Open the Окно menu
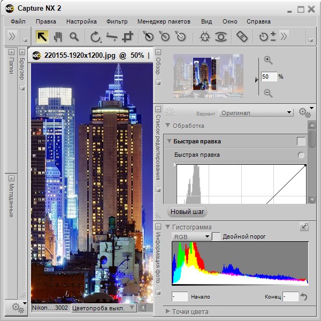Viewport: 321px width, 321px height. point(230,21)
